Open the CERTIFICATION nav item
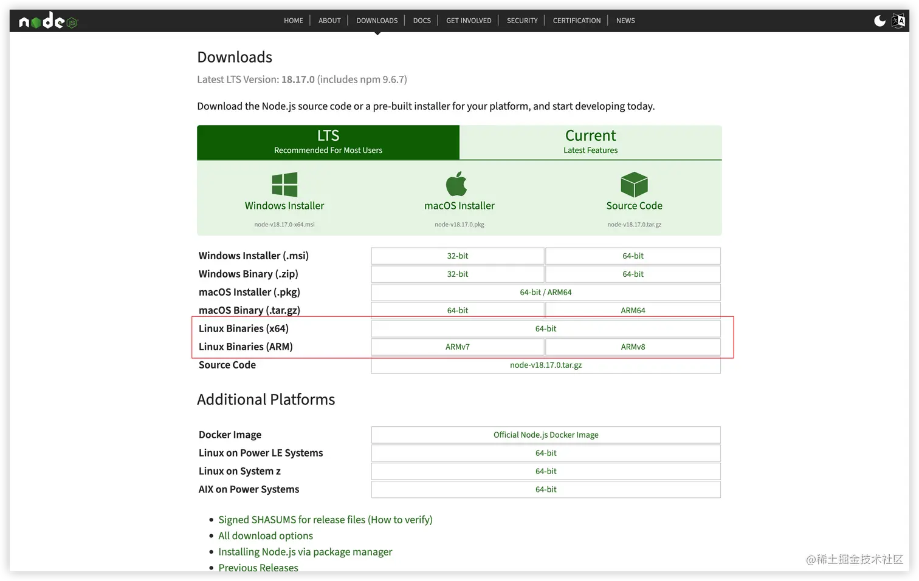 [577, 21]
